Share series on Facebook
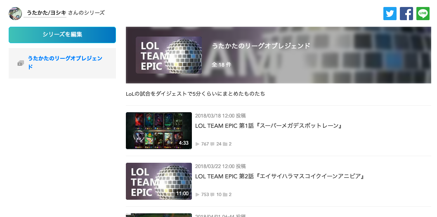Screen dimensions: 437x217 (406, 14)
